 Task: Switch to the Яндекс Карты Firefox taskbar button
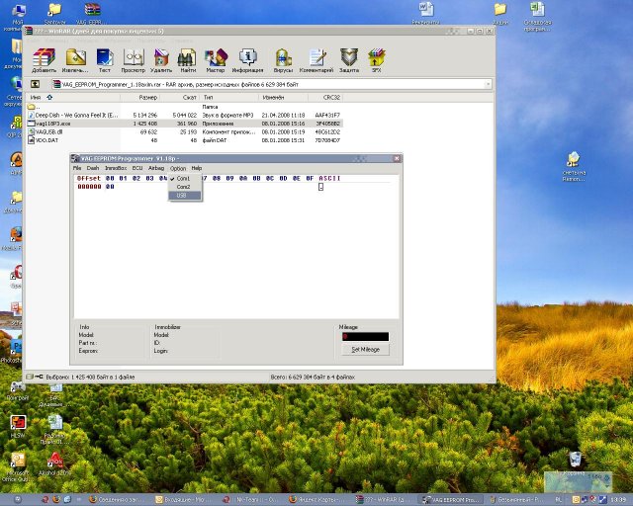[317, 500]
